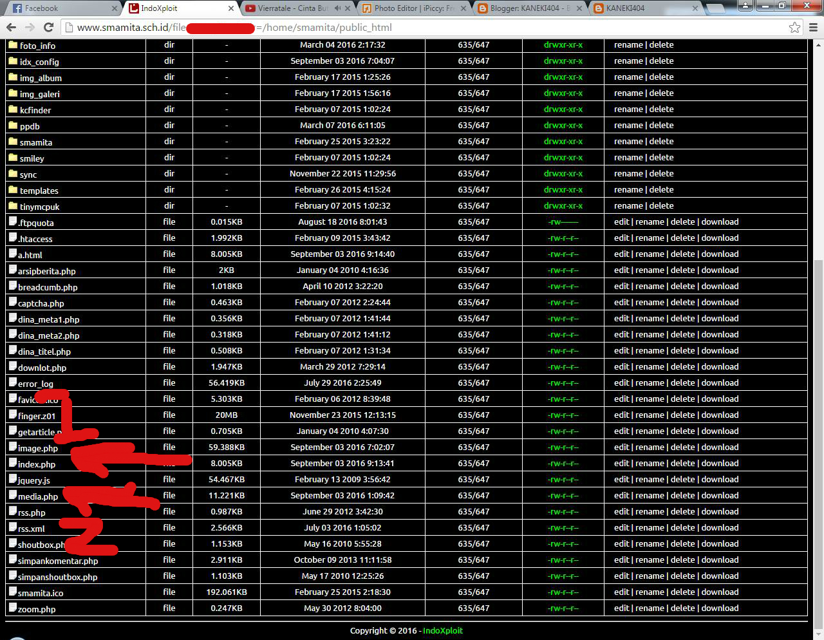Click the scrollbar down arrow
824x640 pixels.
coord(818,634)
